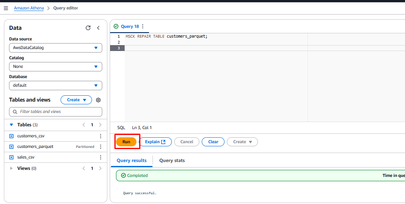Collapse the Data side panel

pos(98,28)
